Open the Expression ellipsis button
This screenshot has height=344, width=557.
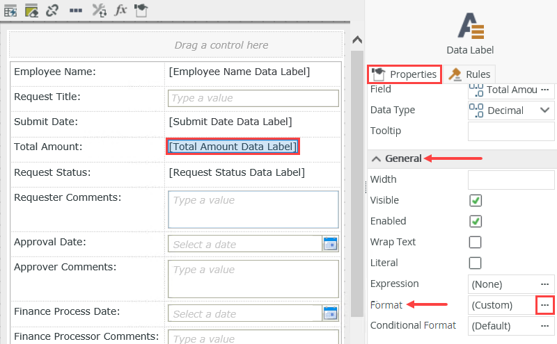pyautogui.click(x=544, y=284)
